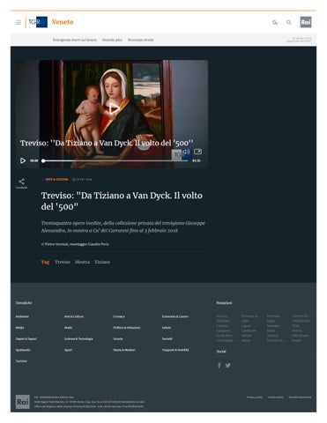Open the Facebook social icon
Screen dimensions: 327x423
pos(219,365)
